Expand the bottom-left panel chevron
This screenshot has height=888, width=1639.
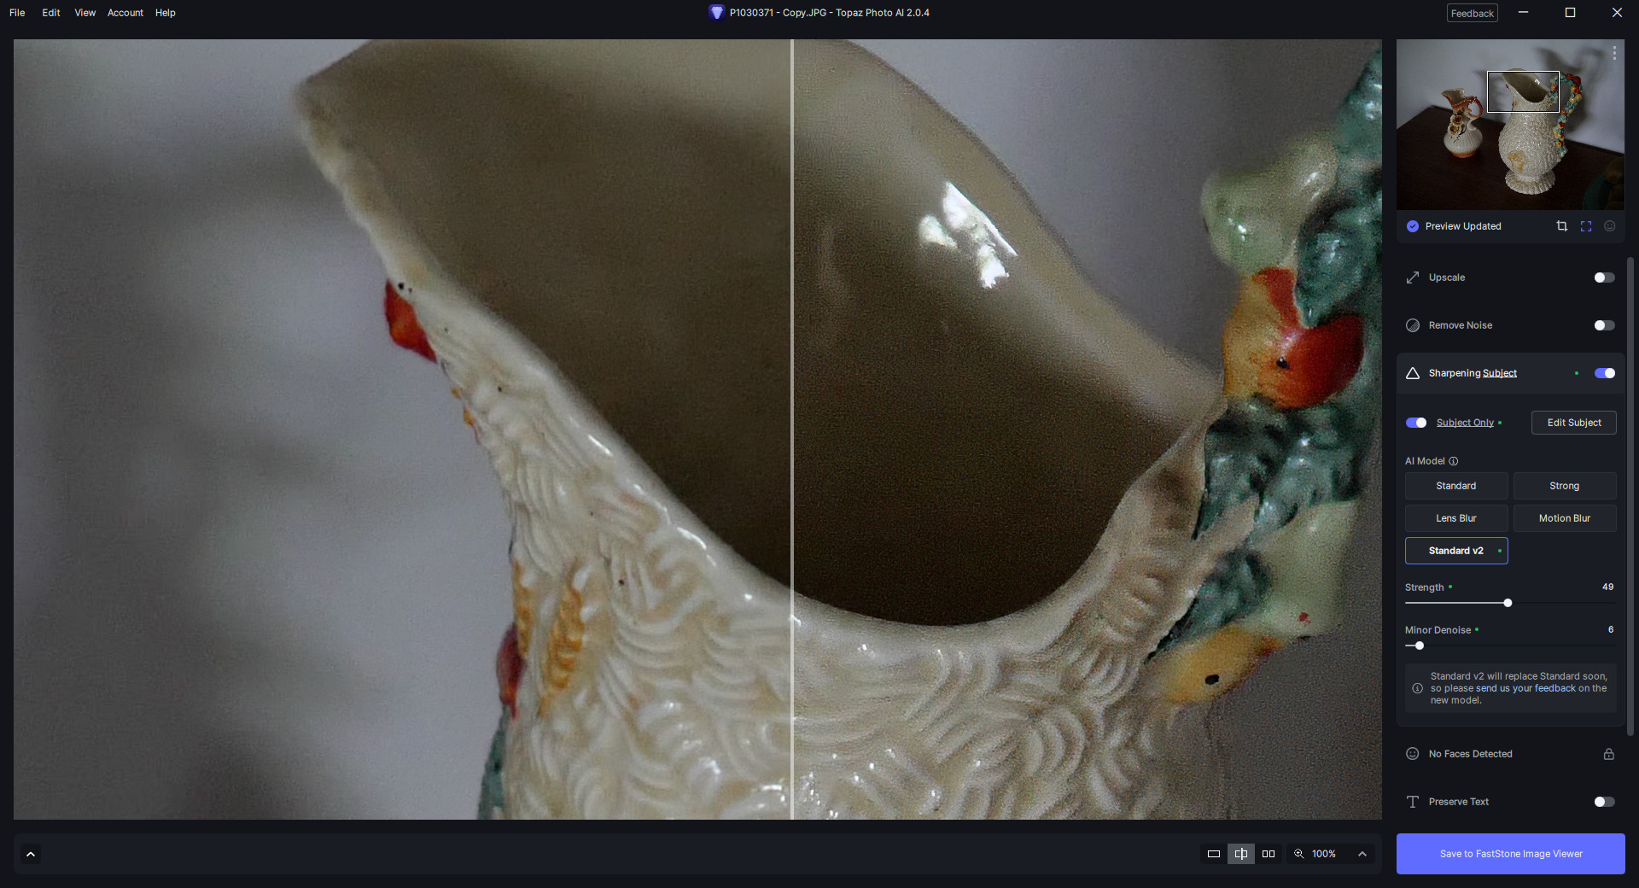[31, 854]
